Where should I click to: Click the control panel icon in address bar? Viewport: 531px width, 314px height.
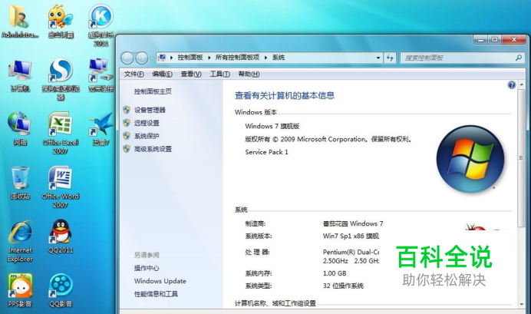click(x=162, y=58)
